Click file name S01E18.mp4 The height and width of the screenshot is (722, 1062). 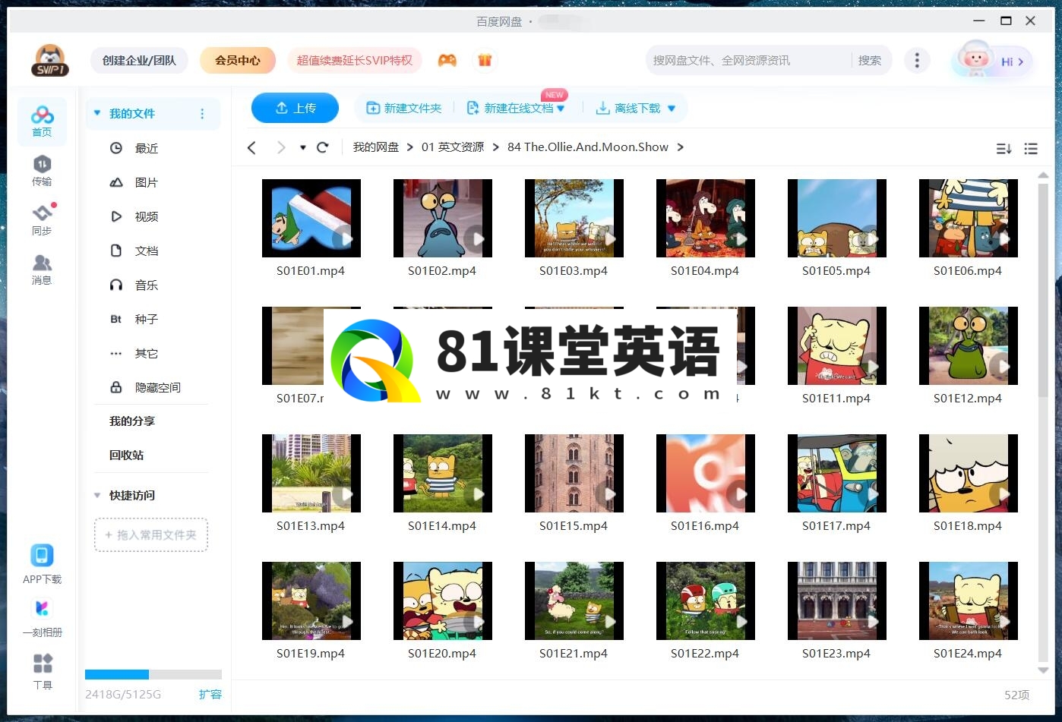pyautogui.click(x=968, y=525)
